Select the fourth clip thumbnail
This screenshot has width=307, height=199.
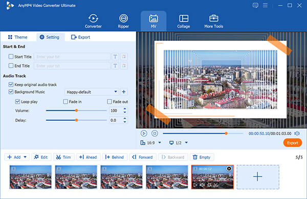(x=167, y=177)
